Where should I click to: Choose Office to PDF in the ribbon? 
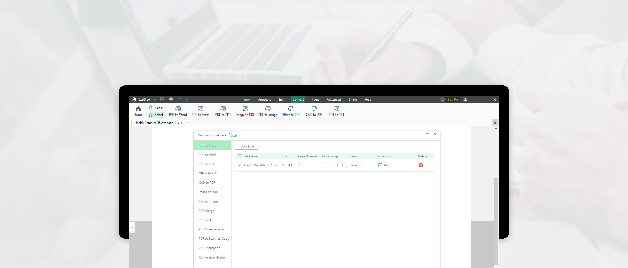click(x=291, y=111)
